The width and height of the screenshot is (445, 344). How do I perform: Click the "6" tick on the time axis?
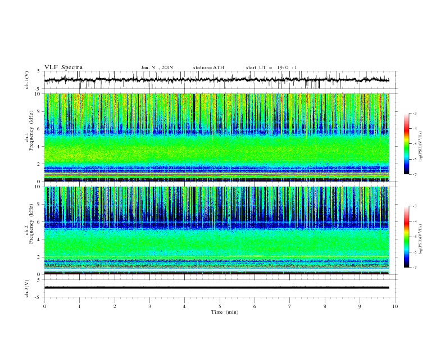pos(255,306)
